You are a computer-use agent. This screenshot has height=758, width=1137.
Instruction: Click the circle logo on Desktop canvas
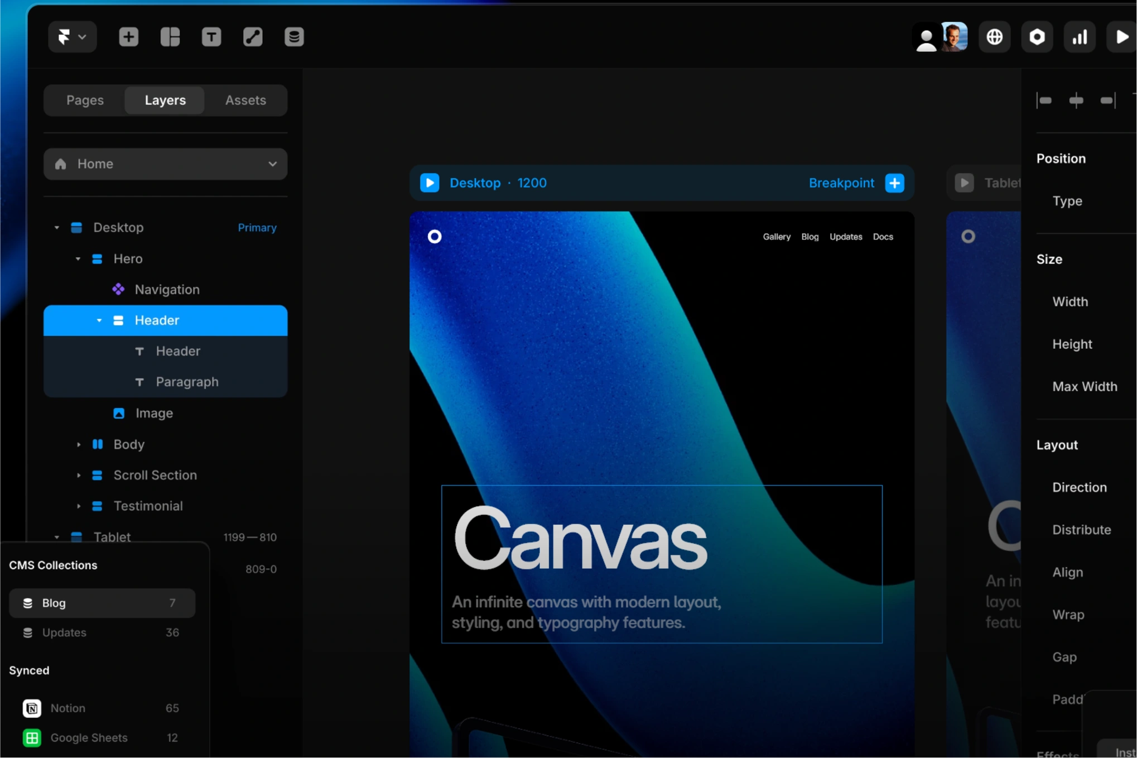(435, 237)
